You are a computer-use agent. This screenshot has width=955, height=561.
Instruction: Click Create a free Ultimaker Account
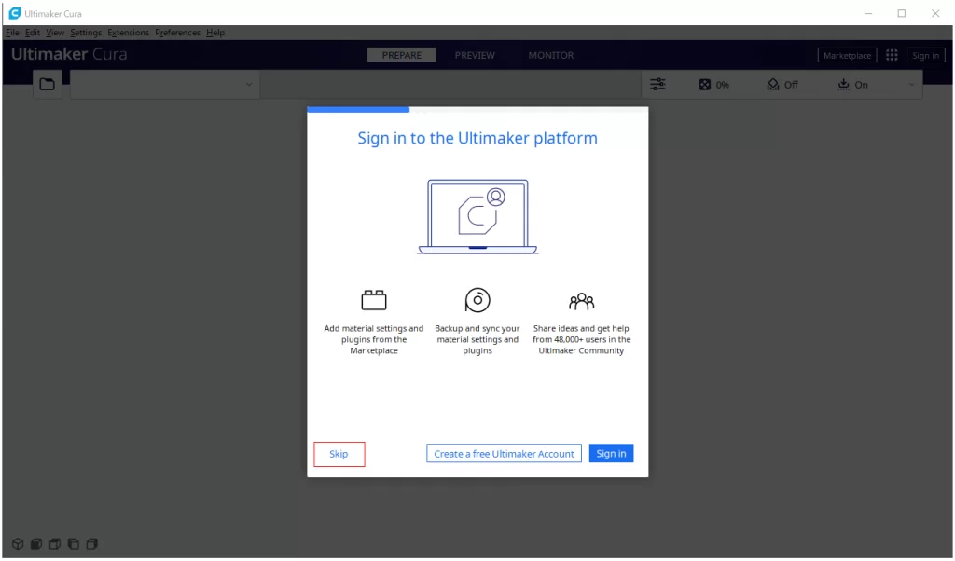[x=504, y=454]
